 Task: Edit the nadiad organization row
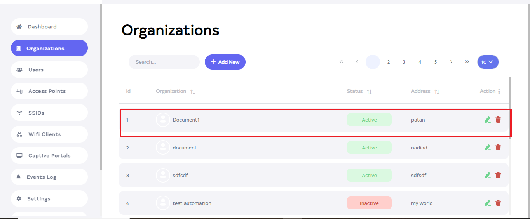488,148
